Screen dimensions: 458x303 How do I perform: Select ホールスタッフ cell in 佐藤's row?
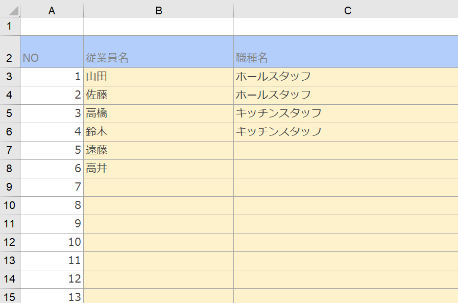point(346,95)
